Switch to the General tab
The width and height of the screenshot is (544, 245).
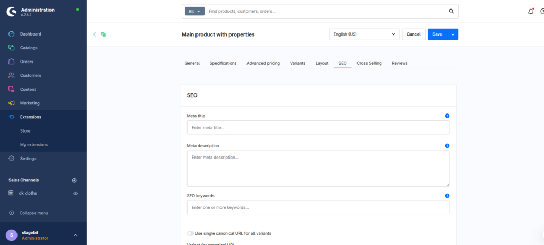tap(192, 63)
